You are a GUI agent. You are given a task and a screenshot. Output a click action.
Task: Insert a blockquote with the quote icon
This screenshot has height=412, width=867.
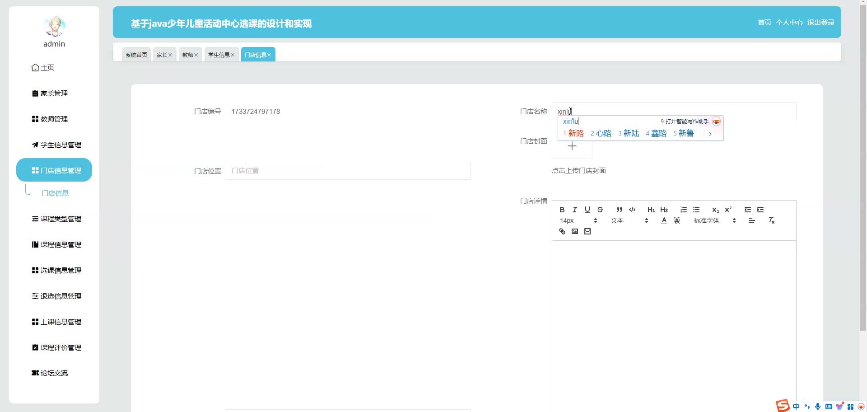[x=619, y=210]
